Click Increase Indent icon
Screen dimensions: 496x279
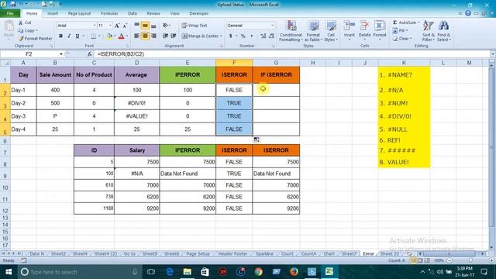174,36
